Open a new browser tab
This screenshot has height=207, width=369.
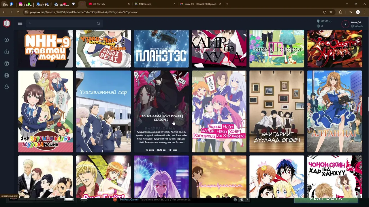[227, 4]
